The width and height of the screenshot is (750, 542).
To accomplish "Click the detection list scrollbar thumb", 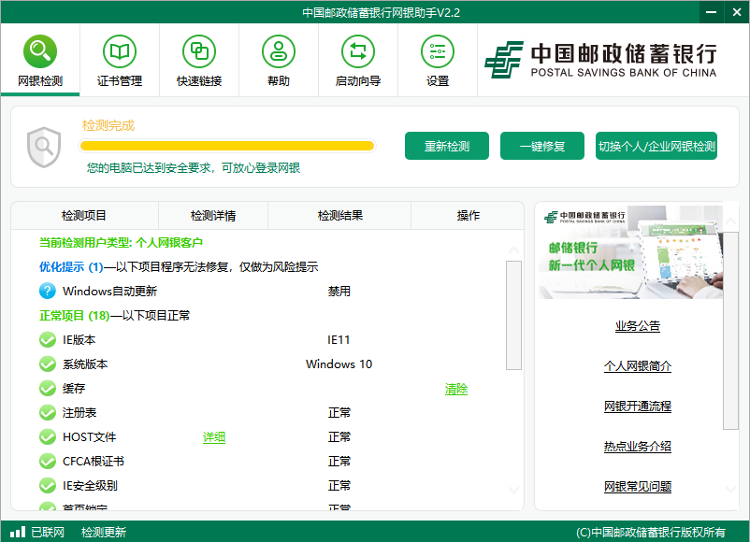I will click(513, 315).
